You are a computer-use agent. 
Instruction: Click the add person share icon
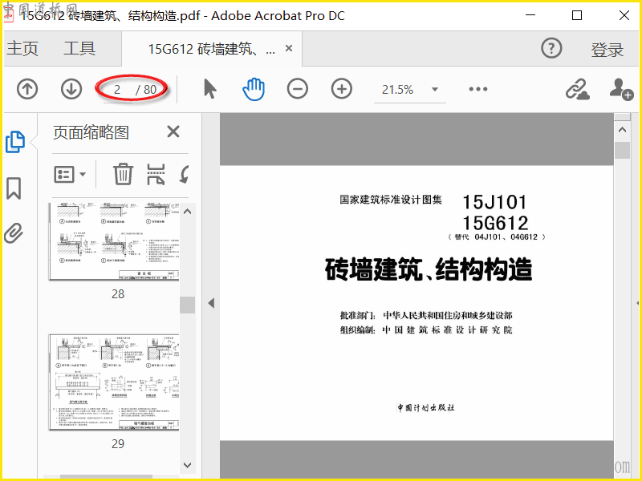click(621, 89)
